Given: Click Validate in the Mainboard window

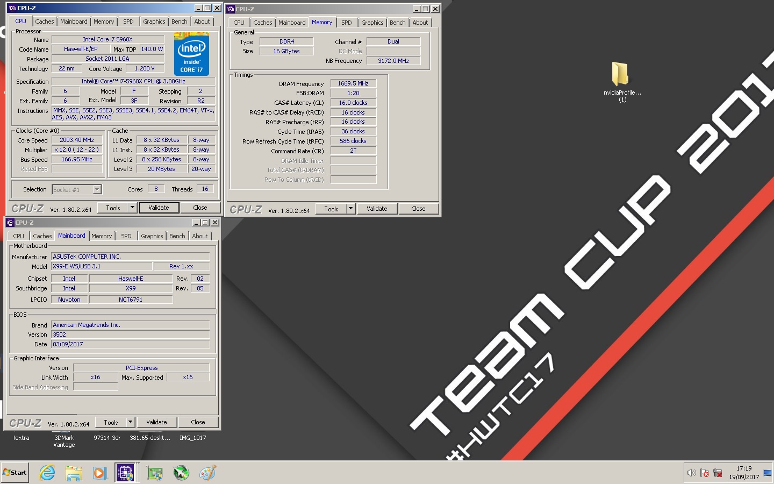Looking at the screenshot, I should tap(156, 422).
